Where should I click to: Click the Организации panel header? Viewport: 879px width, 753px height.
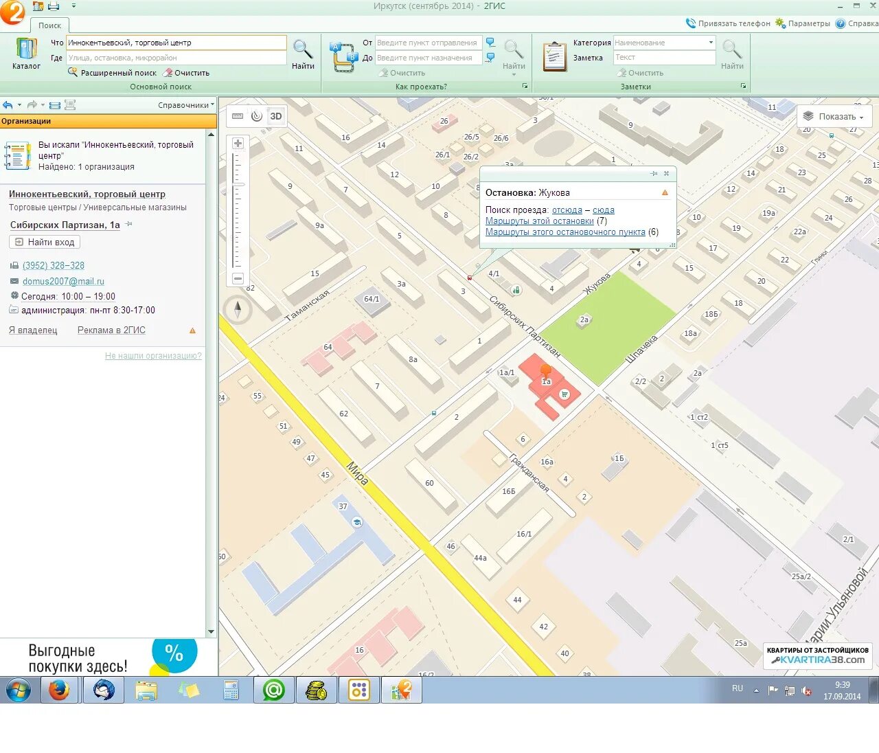109,121
